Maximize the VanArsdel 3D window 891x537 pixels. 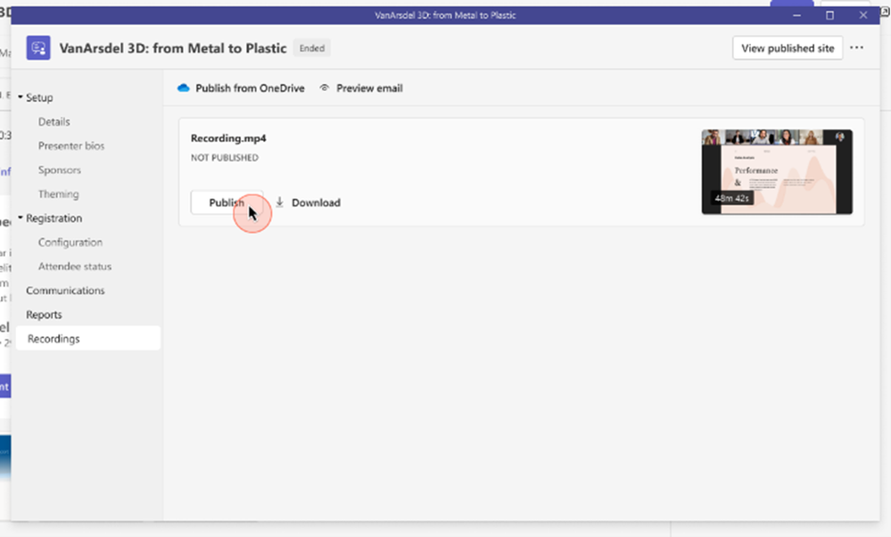coord(829,15)
